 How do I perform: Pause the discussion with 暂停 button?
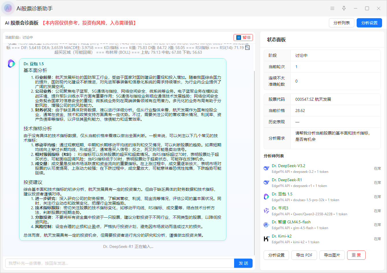[243, 38]
